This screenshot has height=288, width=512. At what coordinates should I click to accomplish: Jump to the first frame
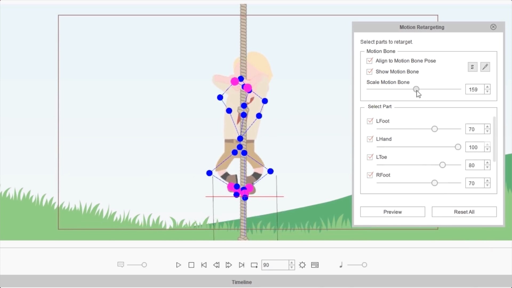pyautogui.click(x=204, y=265)
